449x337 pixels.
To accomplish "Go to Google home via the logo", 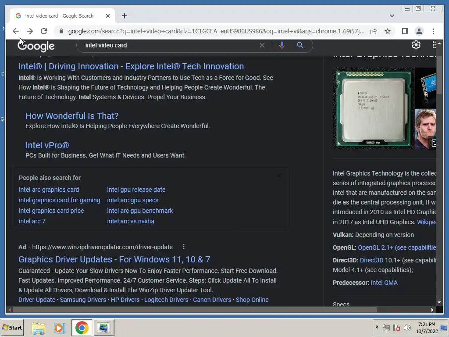I will pyautogui.click(x=36, y=46).
